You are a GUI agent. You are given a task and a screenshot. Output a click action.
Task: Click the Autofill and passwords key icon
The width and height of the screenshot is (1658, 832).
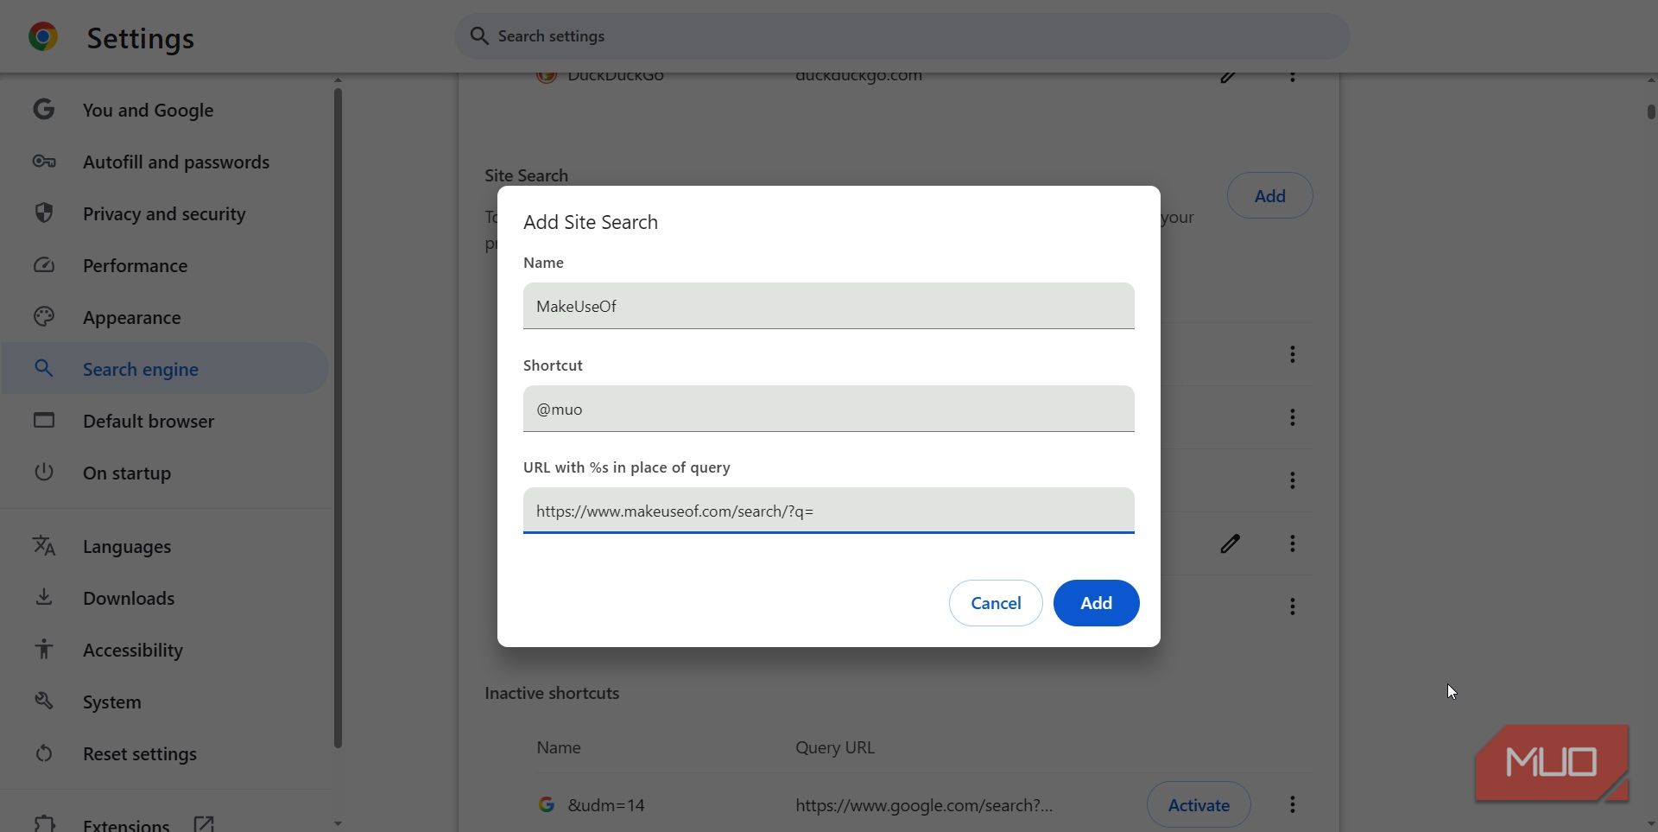[44, 162]
